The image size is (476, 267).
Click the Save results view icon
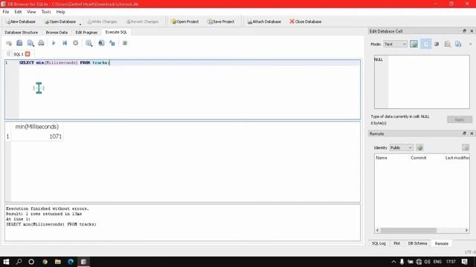(x=89, y=43)
